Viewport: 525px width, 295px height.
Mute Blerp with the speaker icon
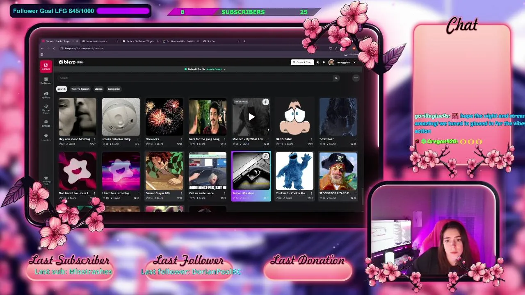pos(317,62)
